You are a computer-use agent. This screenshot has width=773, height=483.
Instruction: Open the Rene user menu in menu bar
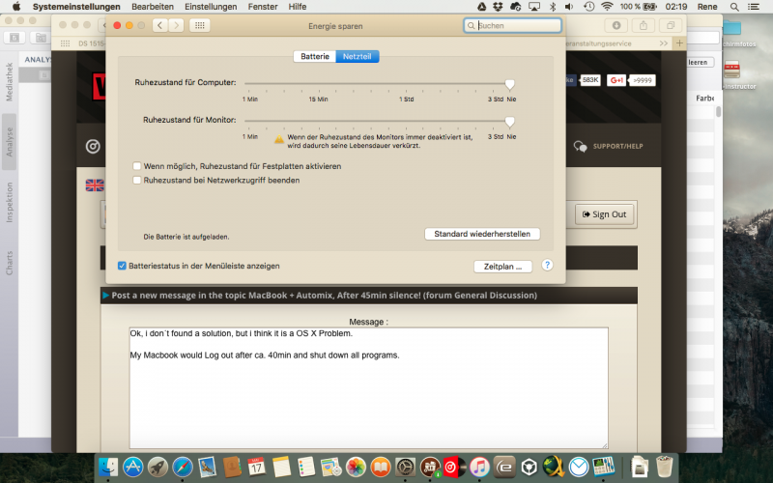(x=707, y=7)
